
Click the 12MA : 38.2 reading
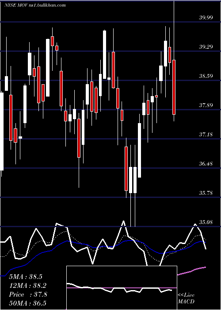click(x=27, y=286)
